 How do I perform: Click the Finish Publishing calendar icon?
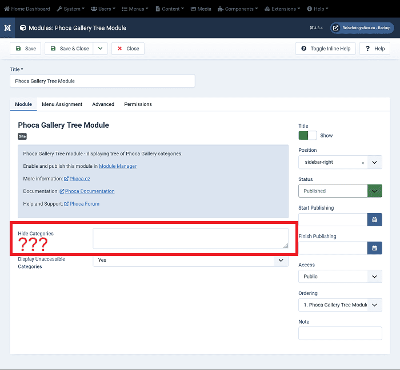[374, 248]
